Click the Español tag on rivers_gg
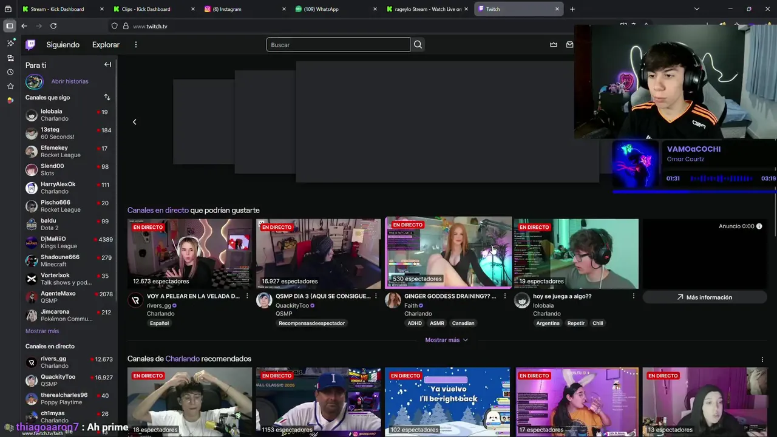 [x=160, y=324]
